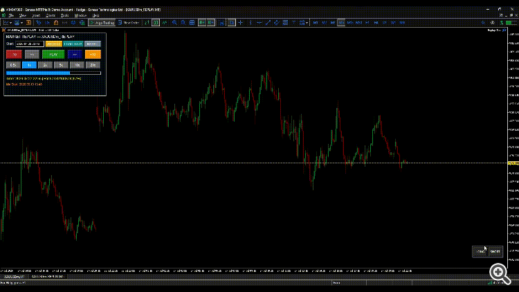Set replay speed to 20x

pyautogui.click(x=93, y=65)
